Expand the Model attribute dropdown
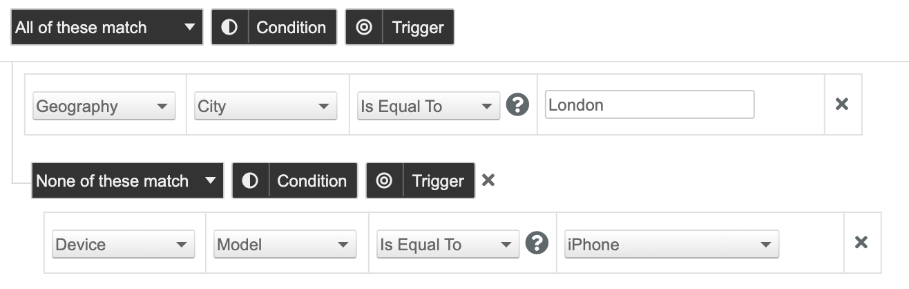The height and width of the screenshot is (289, 909). [285, 245]
